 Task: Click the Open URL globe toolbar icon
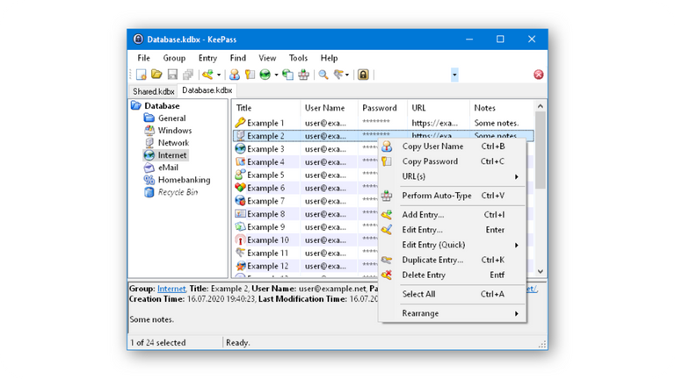tap(265, 75)
